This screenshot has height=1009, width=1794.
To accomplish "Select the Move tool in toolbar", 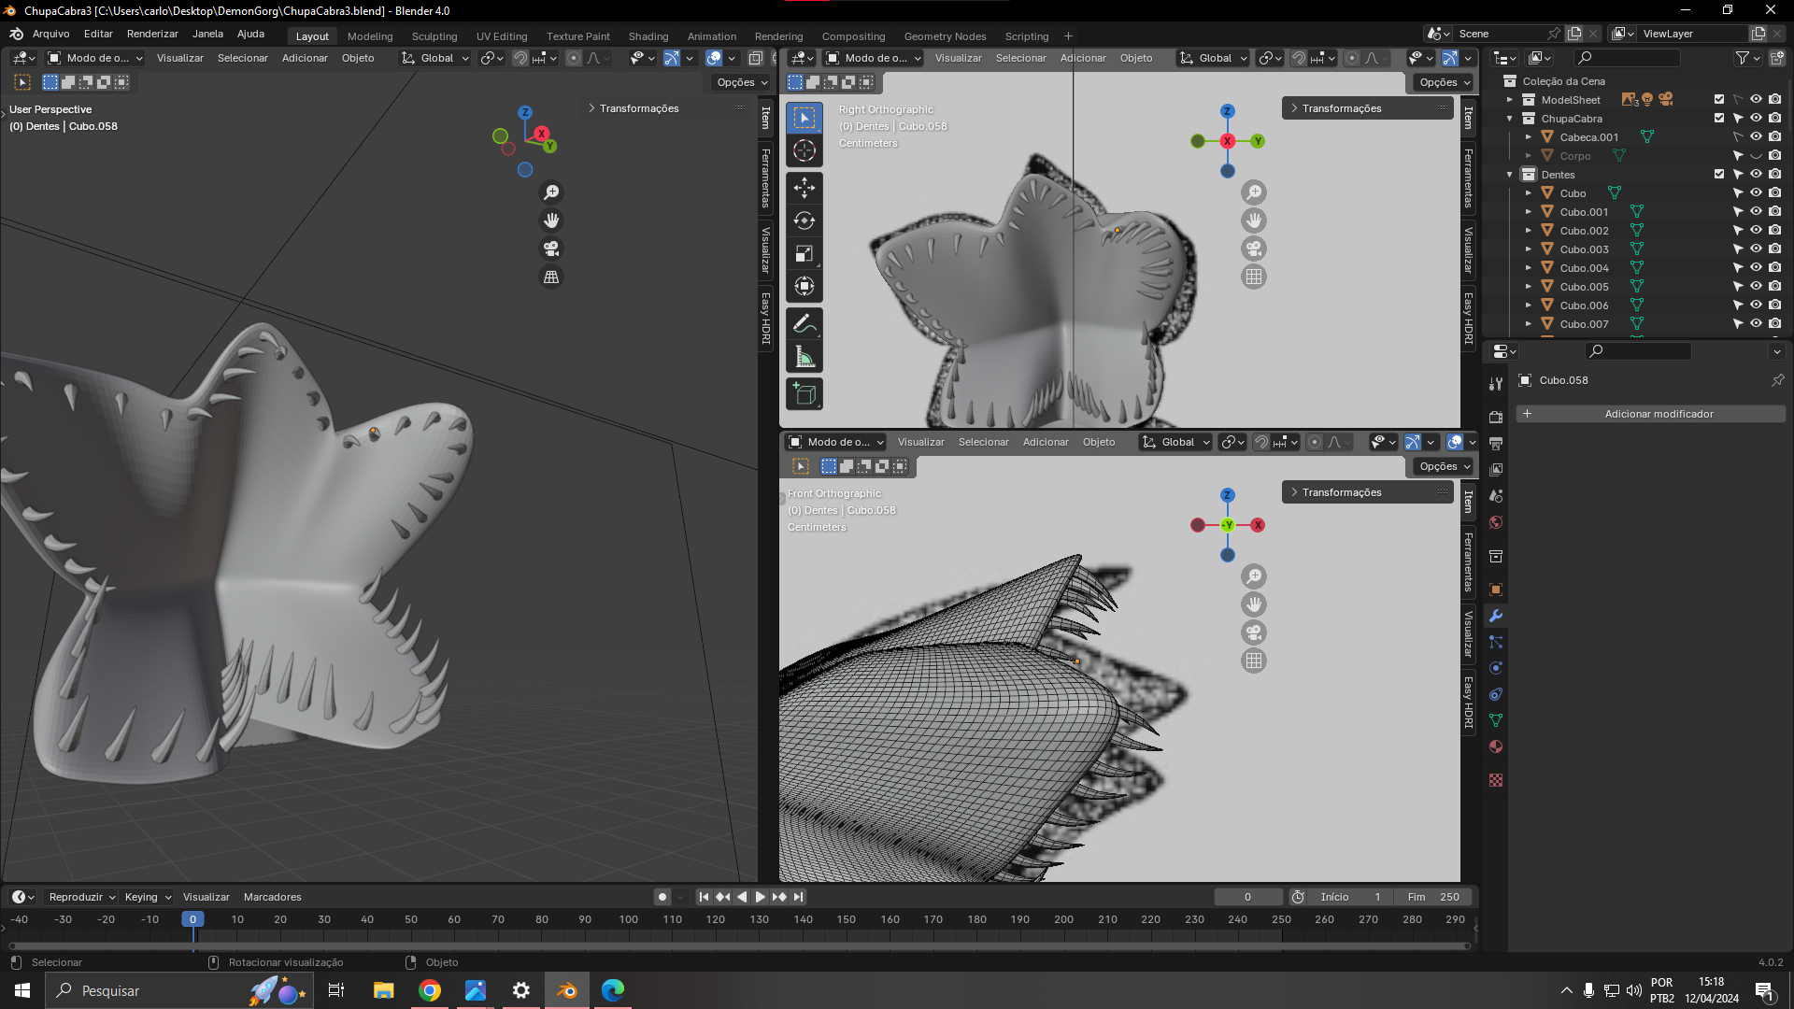I will point(804,188).
